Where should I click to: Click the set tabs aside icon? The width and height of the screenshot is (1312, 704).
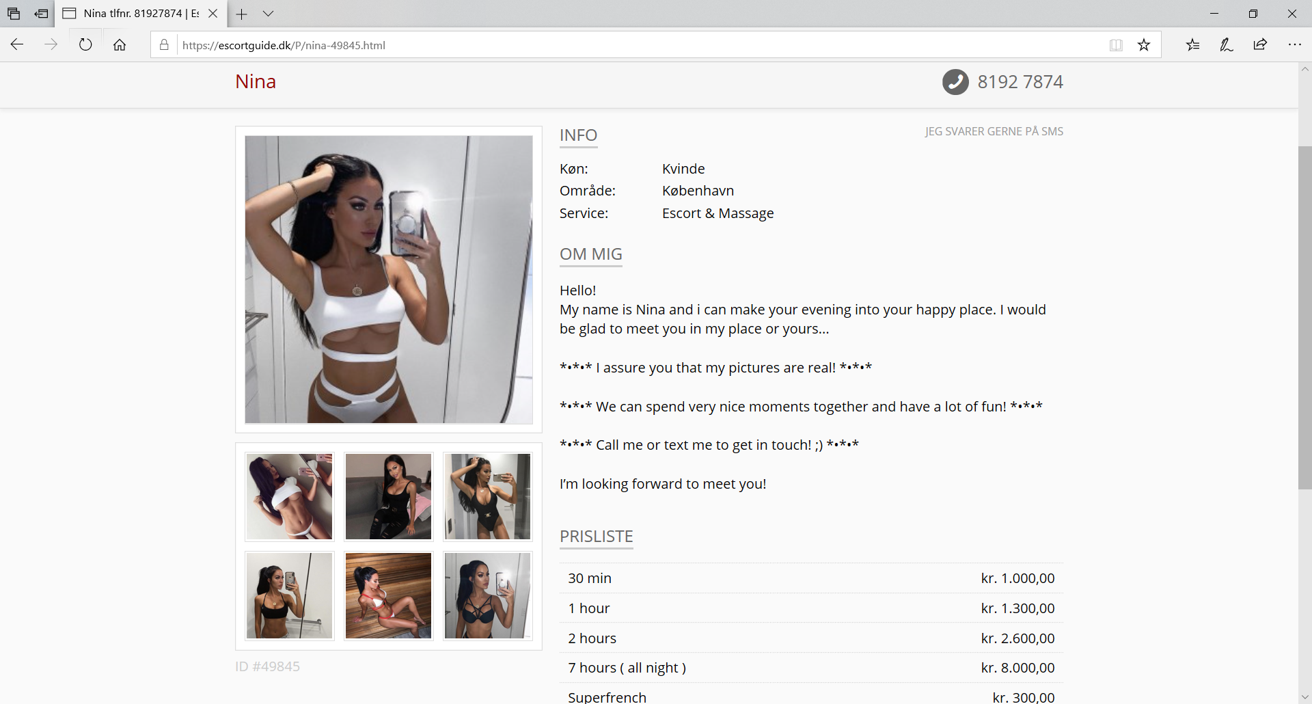(x=41, y=14)
